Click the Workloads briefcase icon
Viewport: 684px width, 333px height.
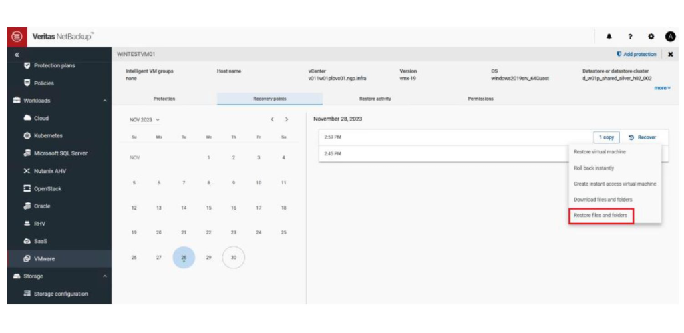17,101
